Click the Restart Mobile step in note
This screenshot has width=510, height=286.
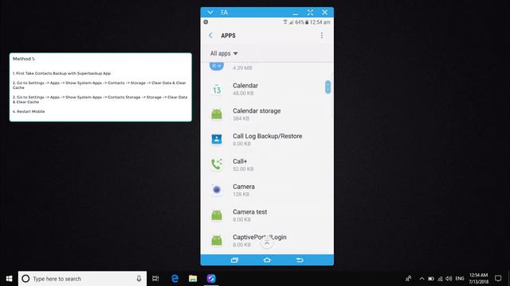click(x=29, y=111)
